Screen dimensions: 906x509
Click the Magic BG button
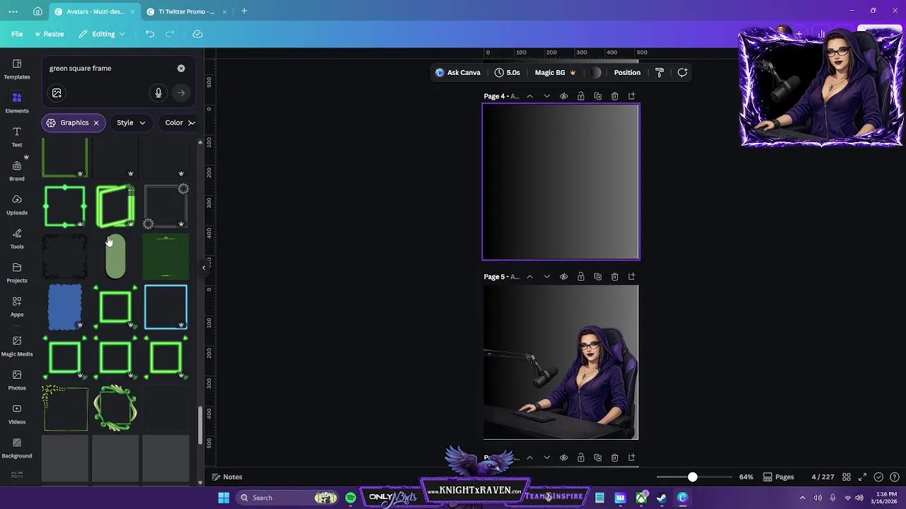click(556, 72)
